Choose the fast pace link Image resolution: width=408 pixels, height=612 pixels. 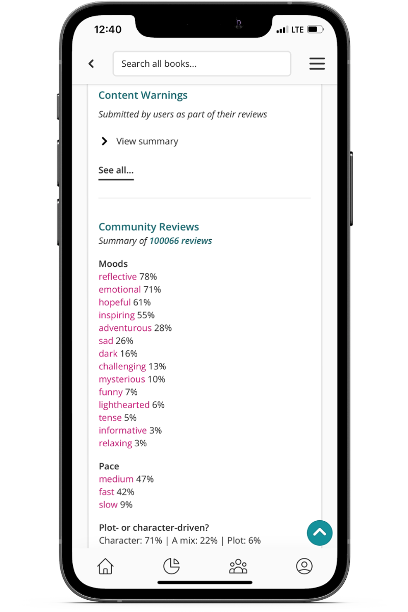pyautogui.click(x=107, y=492)
